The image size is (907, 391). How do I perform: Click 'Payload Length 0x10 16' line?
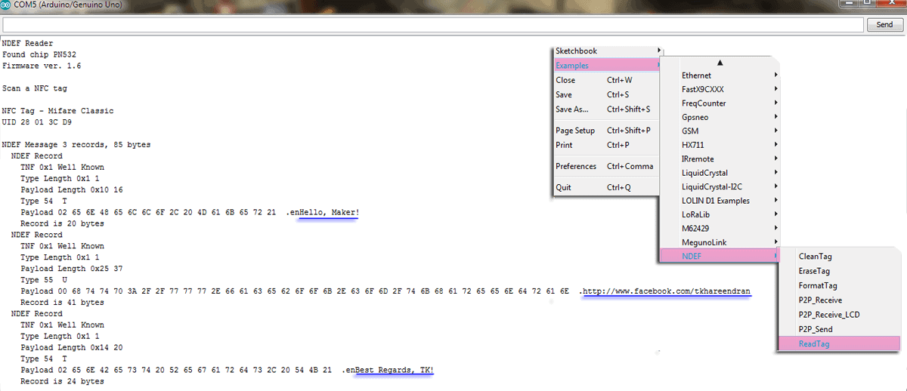point(72,190)
